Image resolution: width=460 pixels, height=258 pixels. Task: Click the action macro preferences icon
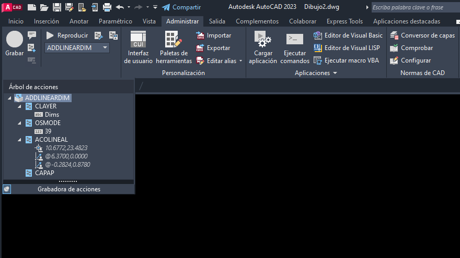pyautogui.click(x=99, y=35)
